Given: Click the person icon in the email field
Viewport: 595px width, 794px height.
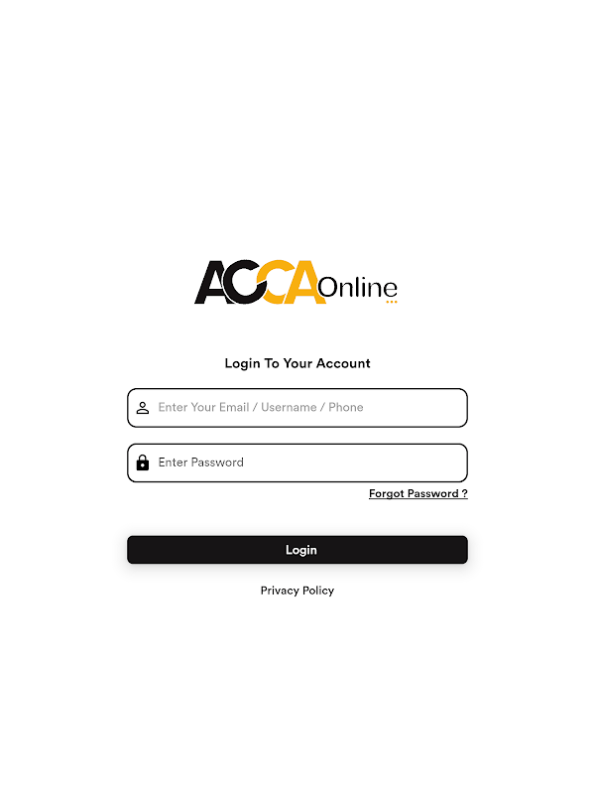Looking at the screenshot, I should point(143,408).
